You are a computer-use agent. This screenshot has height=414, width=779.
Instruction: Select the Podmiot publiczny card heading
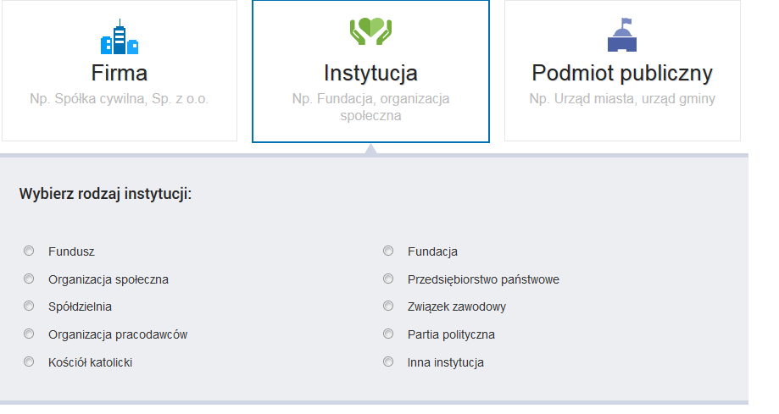[621, 72]
